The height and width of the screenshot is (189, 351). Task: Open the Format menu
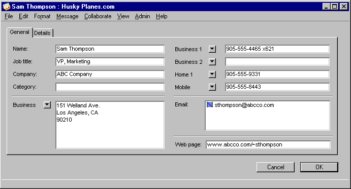pos(42,16)
